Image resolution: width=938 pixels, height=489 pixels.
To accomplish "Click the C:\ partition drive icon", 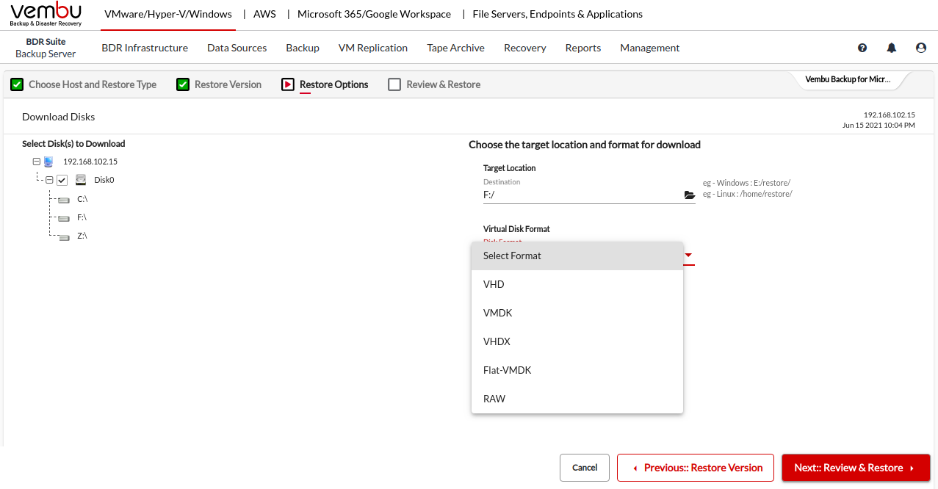I will (64, 200).
